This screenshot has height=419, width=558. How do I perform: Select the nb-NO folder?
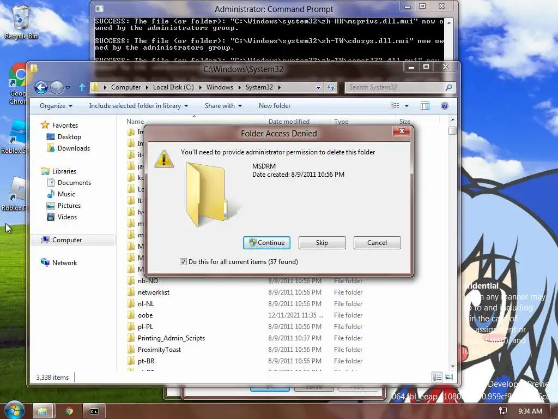point(147,281)
